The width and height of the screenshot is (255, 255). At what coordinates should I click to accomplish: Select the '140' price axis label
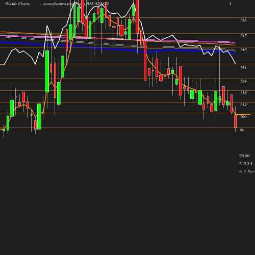click(x=243, y=49)
